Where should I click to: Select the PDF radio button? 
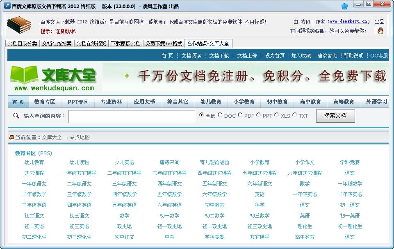240,115
